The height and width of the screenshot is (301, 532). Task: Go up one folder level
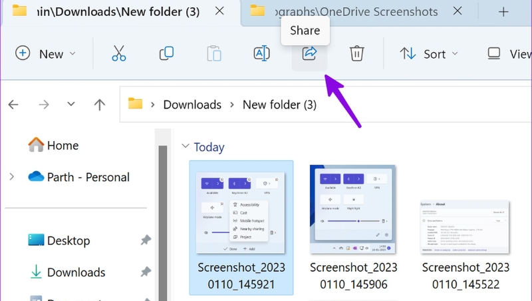(x=99, y=105)
